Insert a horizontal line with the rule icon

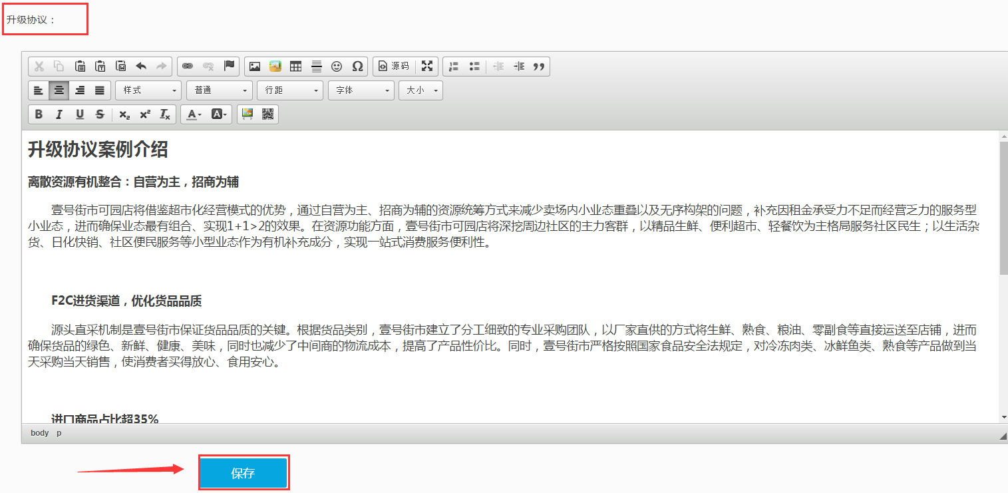(317, 66)
